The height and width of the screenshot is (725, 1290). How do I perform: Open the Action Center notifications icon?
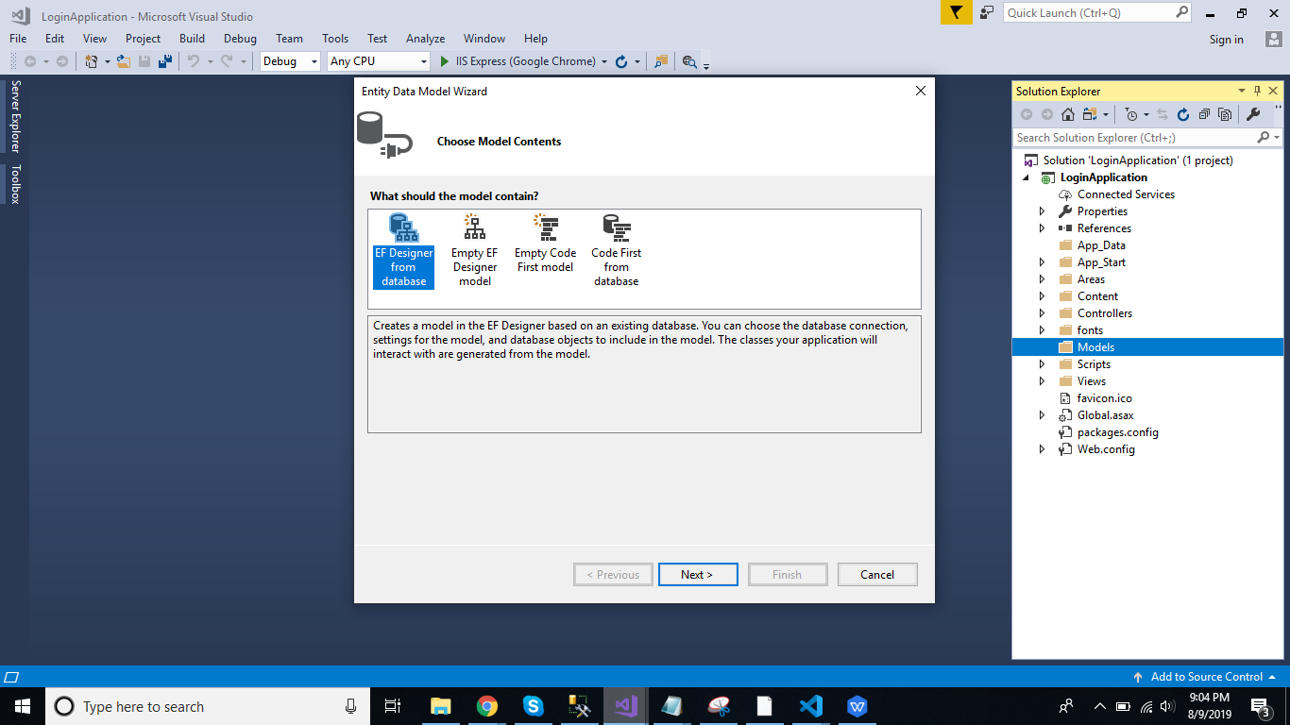(1260, 706)
